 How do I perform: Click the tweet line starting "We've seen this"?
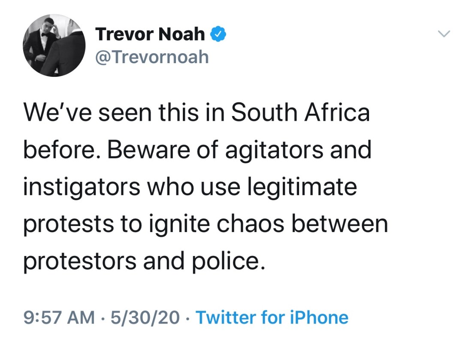click(x=196, y=113)
